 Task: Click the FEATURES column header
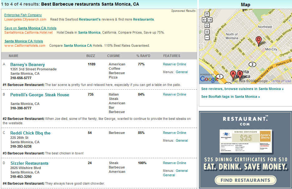pyautogui.click(x=172, y=56)
